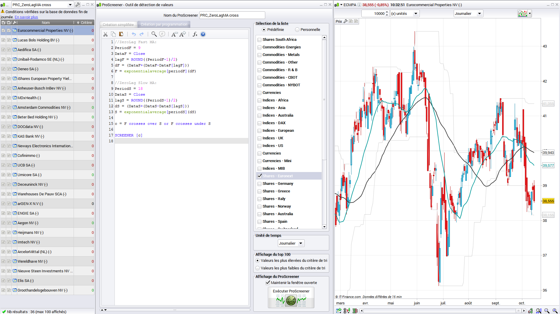560x314 pixels.
Task: Open the chart icon beside Lucas Bols Holding BV
Action: click(14, 40)
